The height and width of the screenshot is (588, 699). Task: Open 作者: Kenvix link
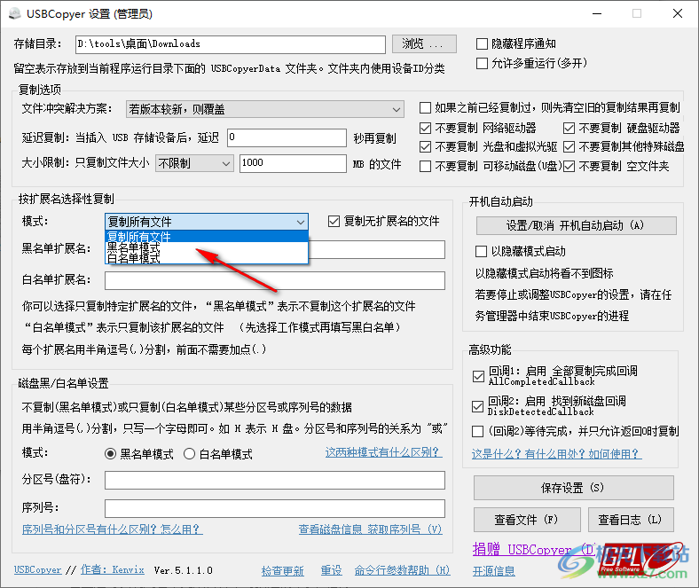113,569
